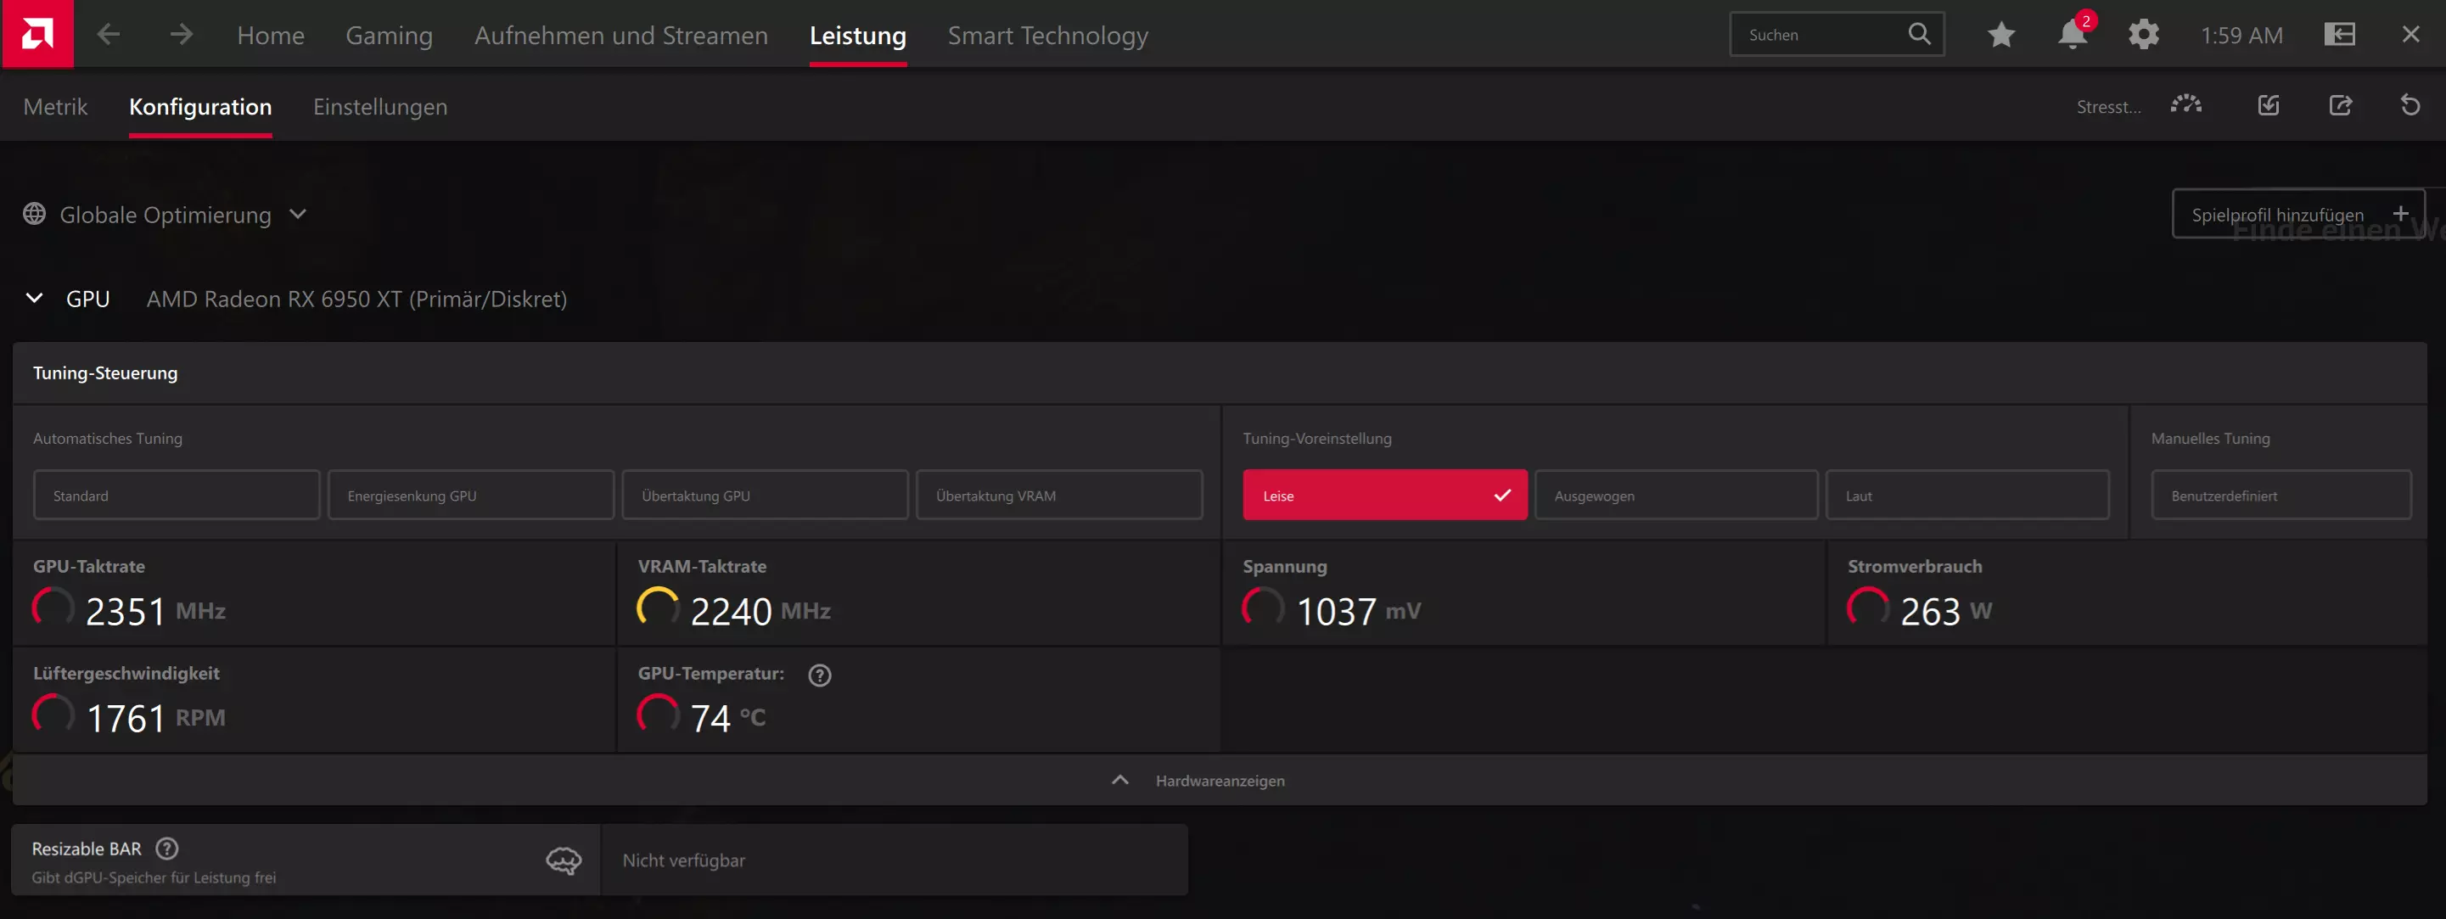Click the Stresst... label
Image resolution: width=2446 pixels, height=919 pixels.
pos(2108,106)
